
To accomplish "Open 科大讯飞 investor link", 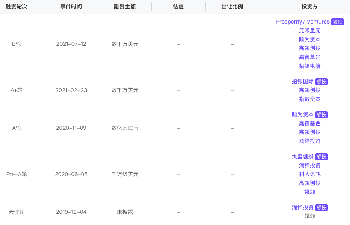I will click(309, 174).
